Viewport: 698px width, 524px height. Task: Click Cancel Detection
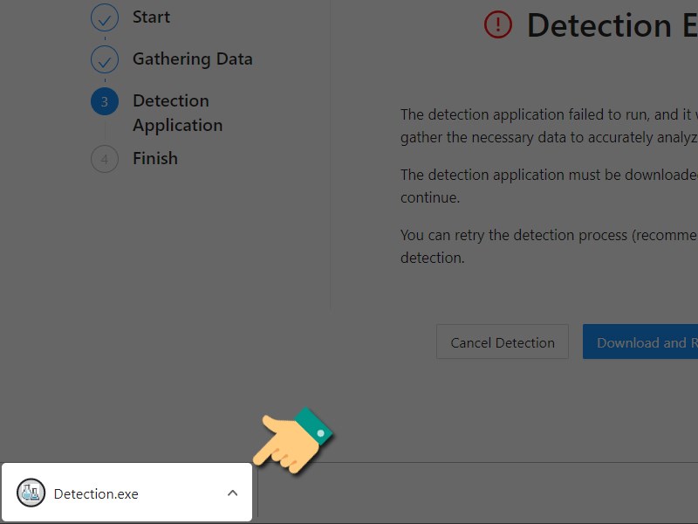(502, 341)
